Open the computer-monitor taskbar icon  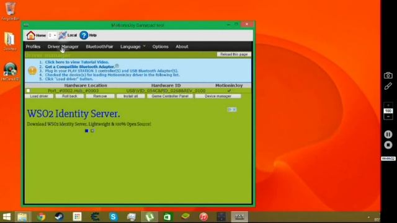point(132,217)
